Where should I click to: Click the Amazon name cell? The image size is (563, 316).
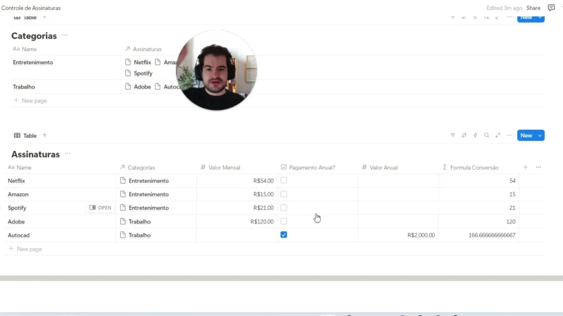point(60,194)
